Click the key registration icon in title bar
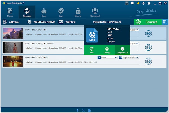This screenshot has width=169, height=113. pos(138,3)
